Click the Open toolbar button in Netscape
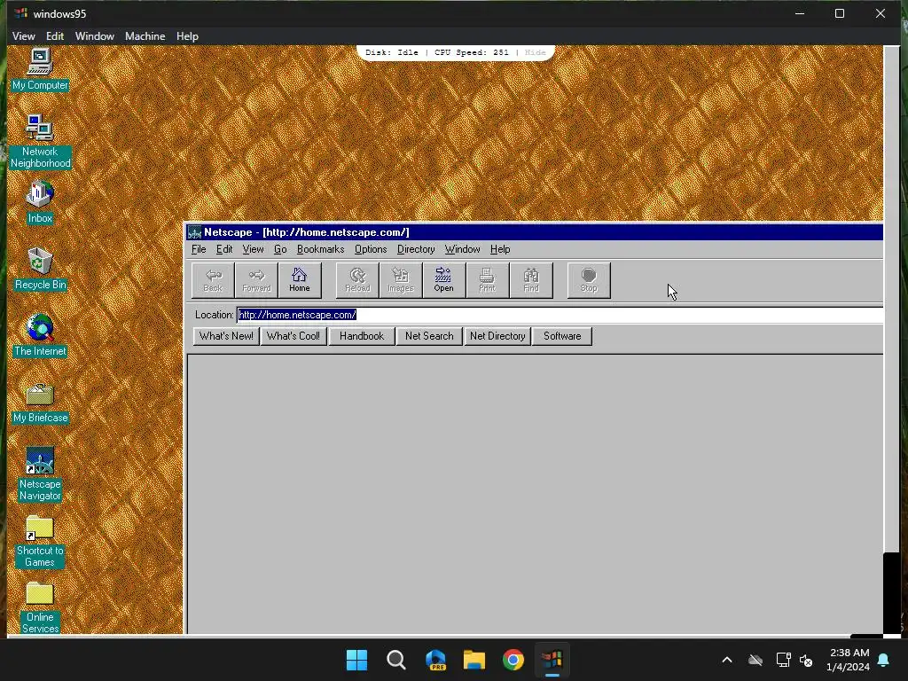The height and width of the screenshot is (681, 908). point(443,280)
